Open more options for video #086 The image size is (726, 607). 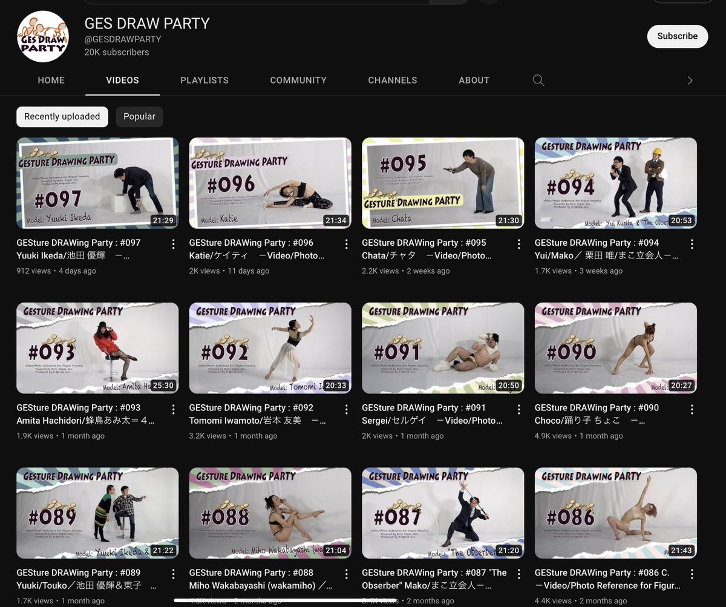coord(692,574)
